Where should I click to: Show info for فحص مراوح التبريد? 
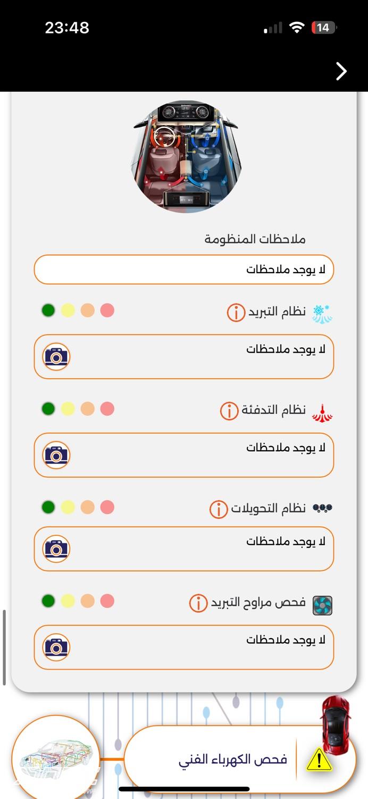point(198,604)
